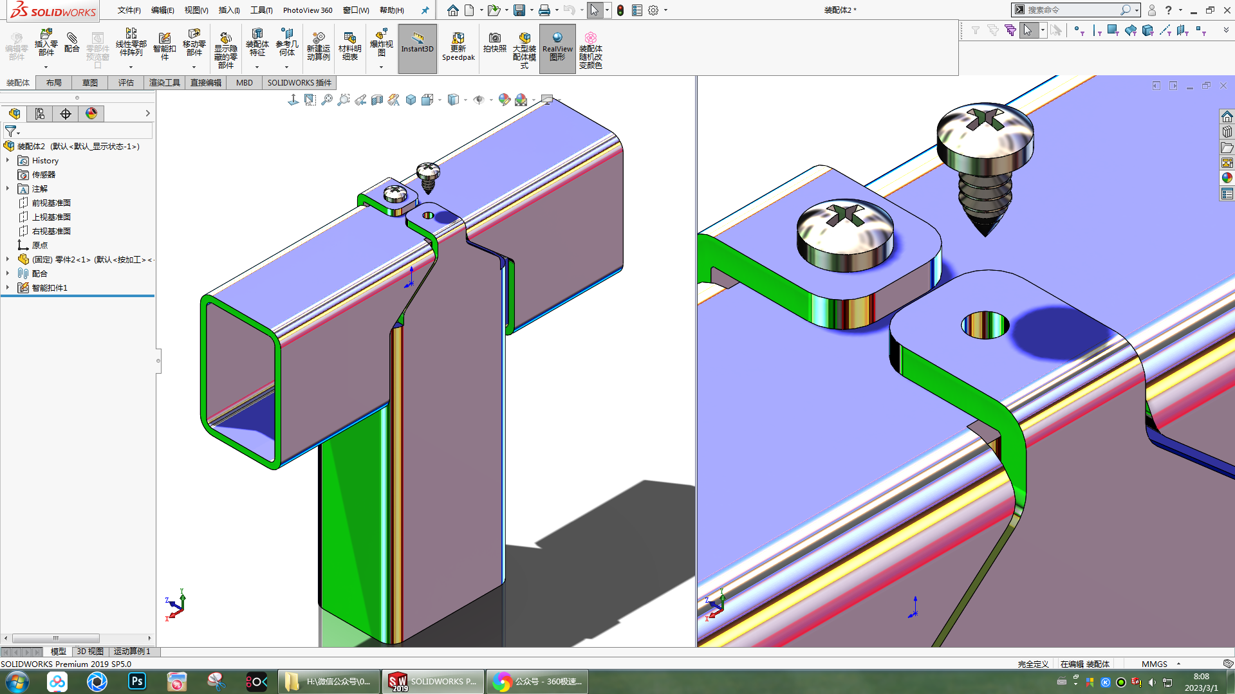The width and height of the screenshot is (1235, 694).
Task: Toggle the face selection filter
Action: click(x=1113, y=30)
